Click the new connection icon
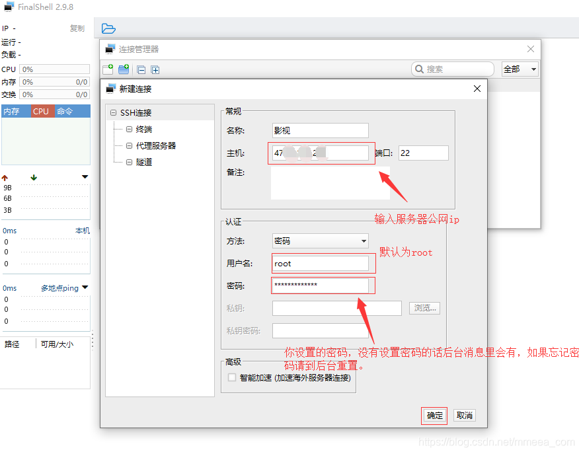This screenshot has height=452, width=579. (x=108, y=69)
